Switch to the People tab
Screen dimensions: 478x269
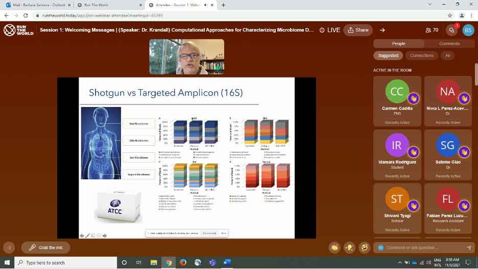[x=399, y=44]
